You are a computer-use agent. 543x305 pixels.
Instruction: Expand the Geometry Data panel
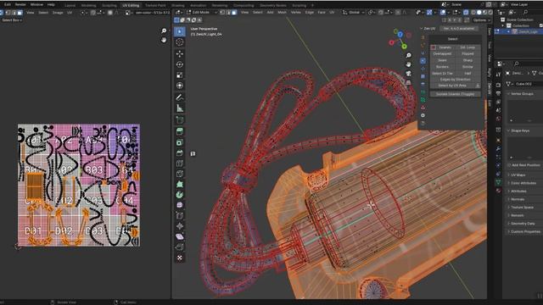tap(523, 224)
